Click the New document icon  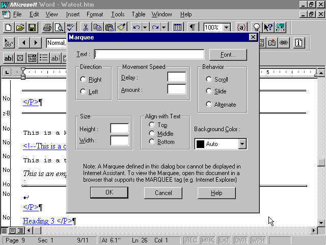[9, 27]
